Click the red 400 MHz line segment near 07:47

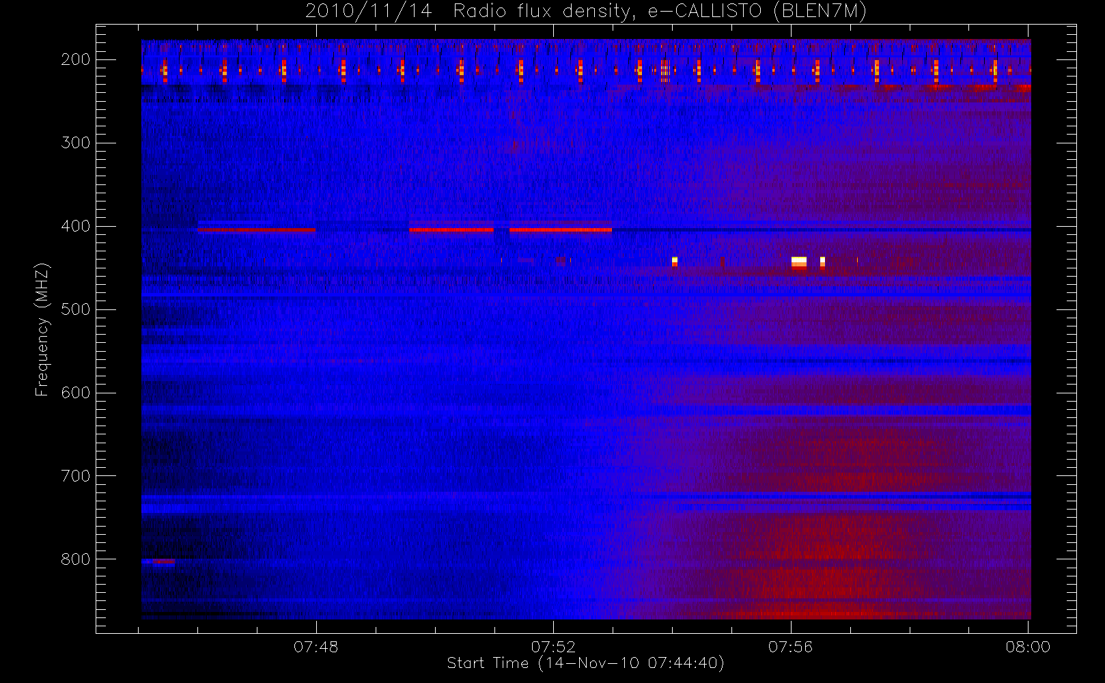257,230
